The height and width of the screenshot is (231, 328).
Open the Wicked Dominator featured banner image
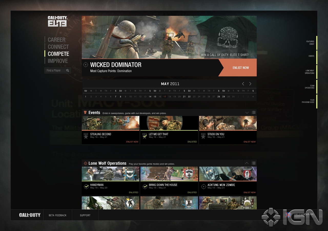click(x=169, y=37)
